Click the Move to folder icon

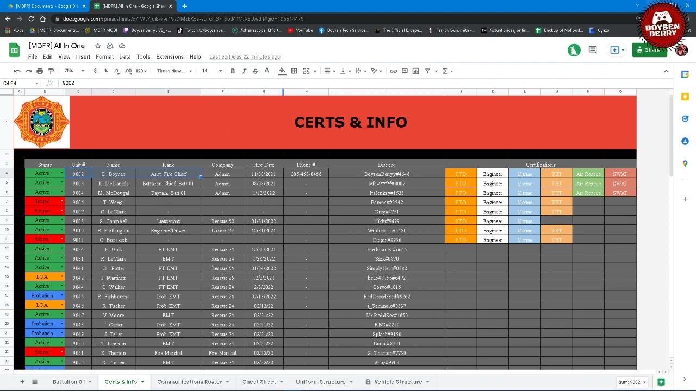coord(110,46)
